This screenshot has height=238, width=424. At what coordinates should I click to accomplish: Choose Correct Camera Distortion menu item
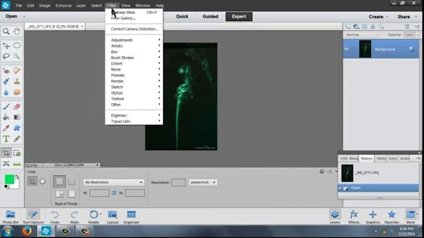tap(134, 29)
